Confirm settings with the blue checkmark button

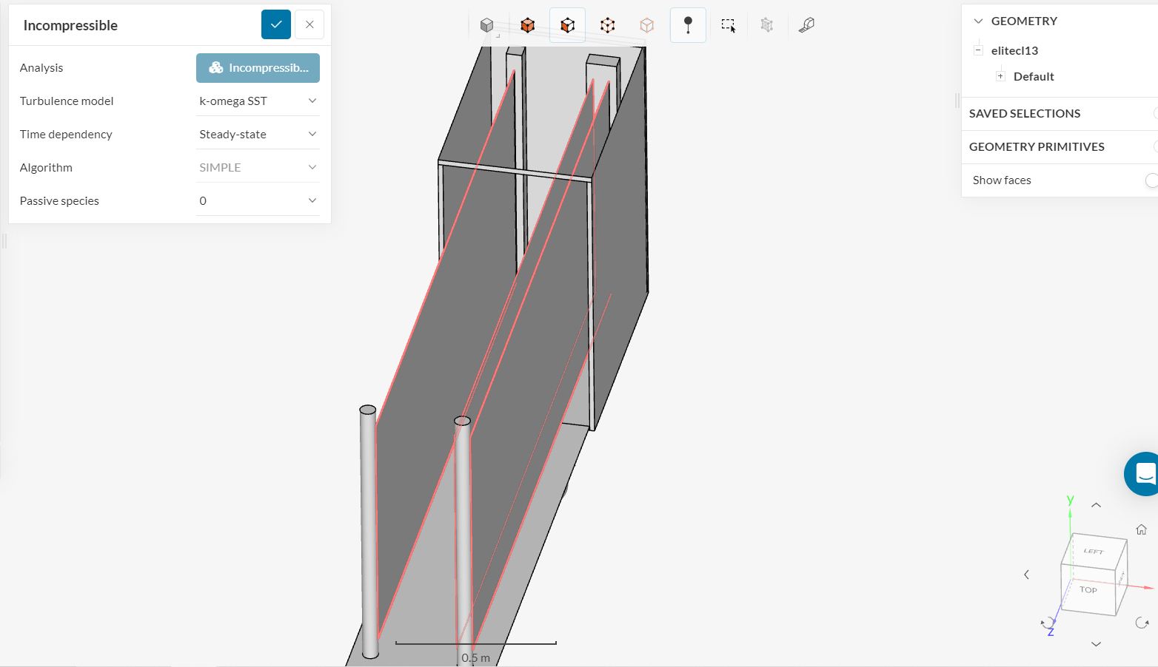click(276, 24)
